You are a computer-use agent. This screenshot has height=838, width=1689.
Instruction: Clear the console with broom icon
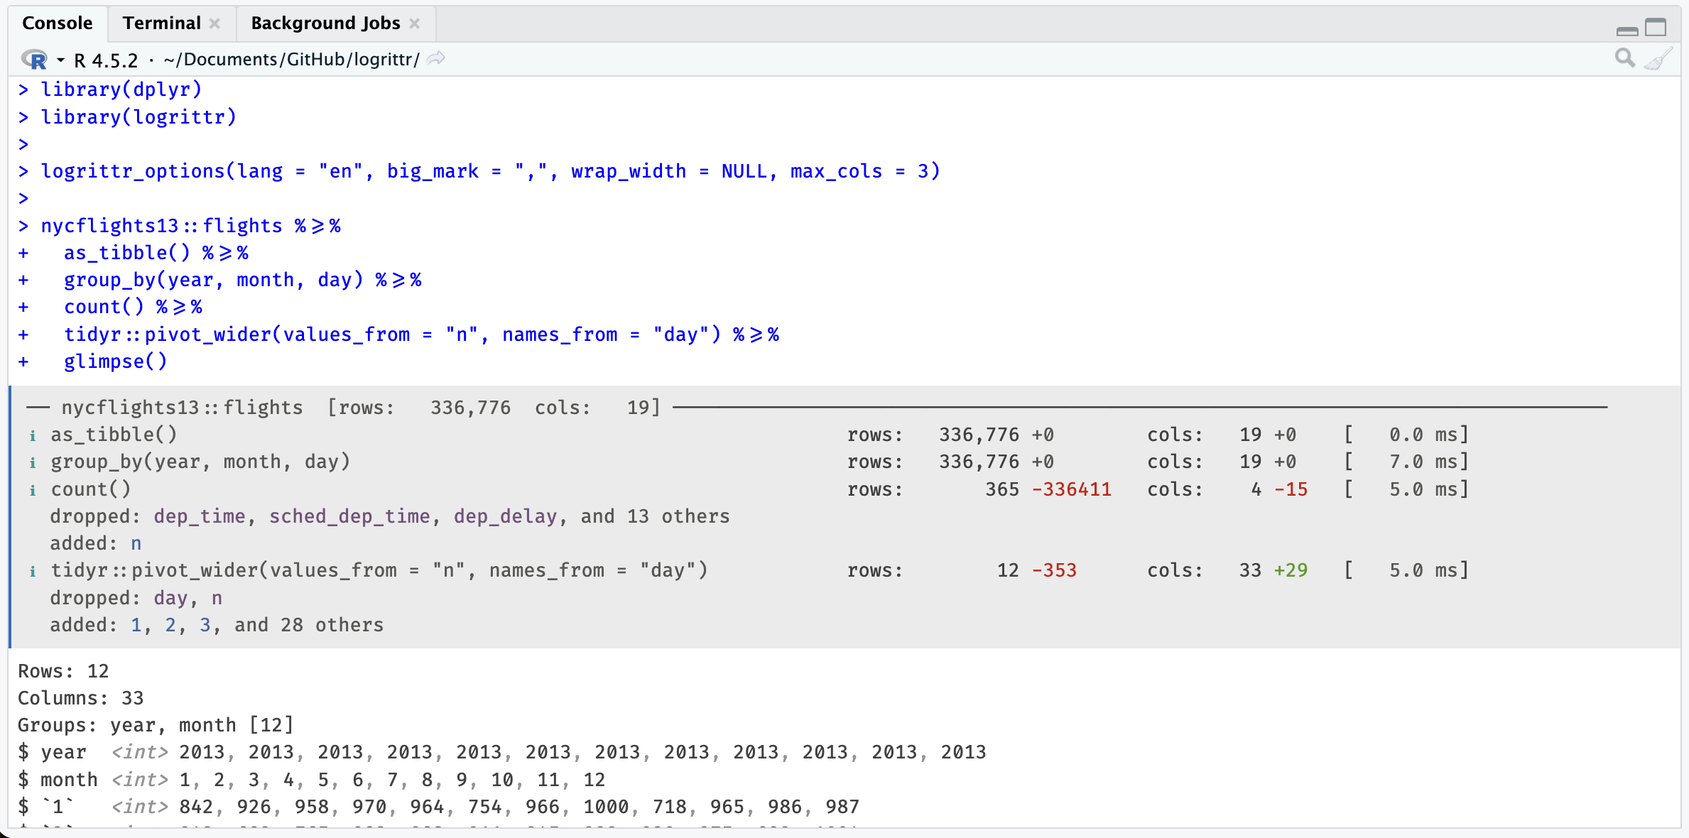tap(1658, 59)
